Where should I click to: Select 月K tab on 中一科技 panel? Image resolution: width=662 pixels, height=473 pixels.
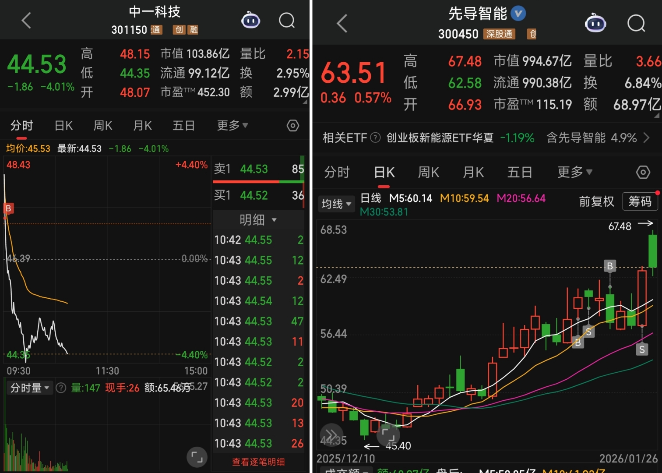(x=142, y=126)
